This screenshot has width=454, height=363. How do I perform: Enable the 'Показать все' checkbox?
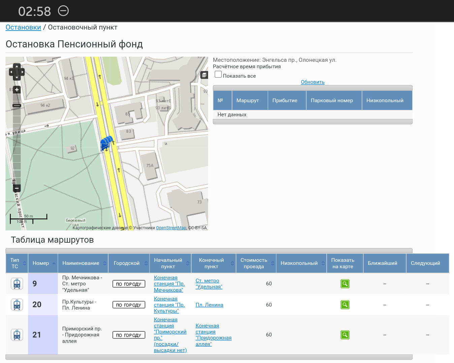[x=218, y=75]
